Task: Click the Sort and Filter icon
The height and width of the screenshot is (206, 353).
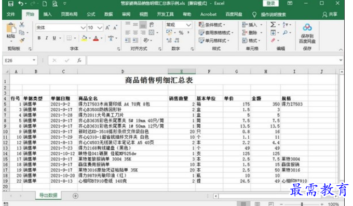Action: (285, 24)
